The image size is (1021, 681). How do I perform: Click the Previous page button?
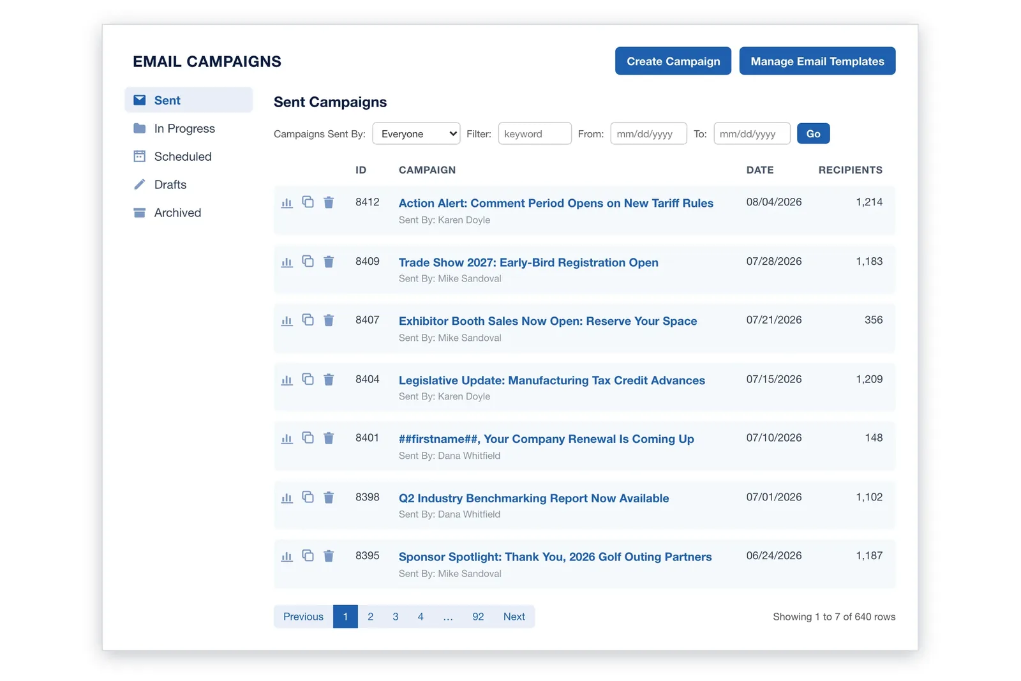click(303, 617)
